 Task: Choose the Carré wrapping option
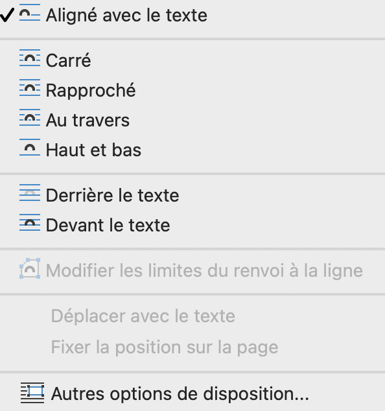[192, 60]
